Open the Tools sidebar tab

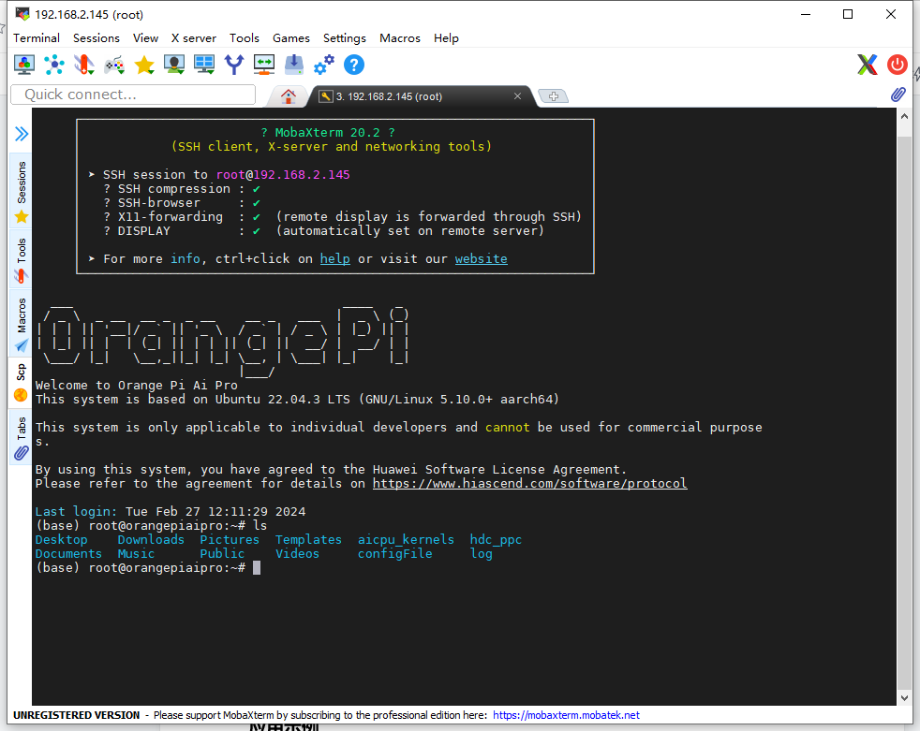pyautogui.click(x=22, y=260)
